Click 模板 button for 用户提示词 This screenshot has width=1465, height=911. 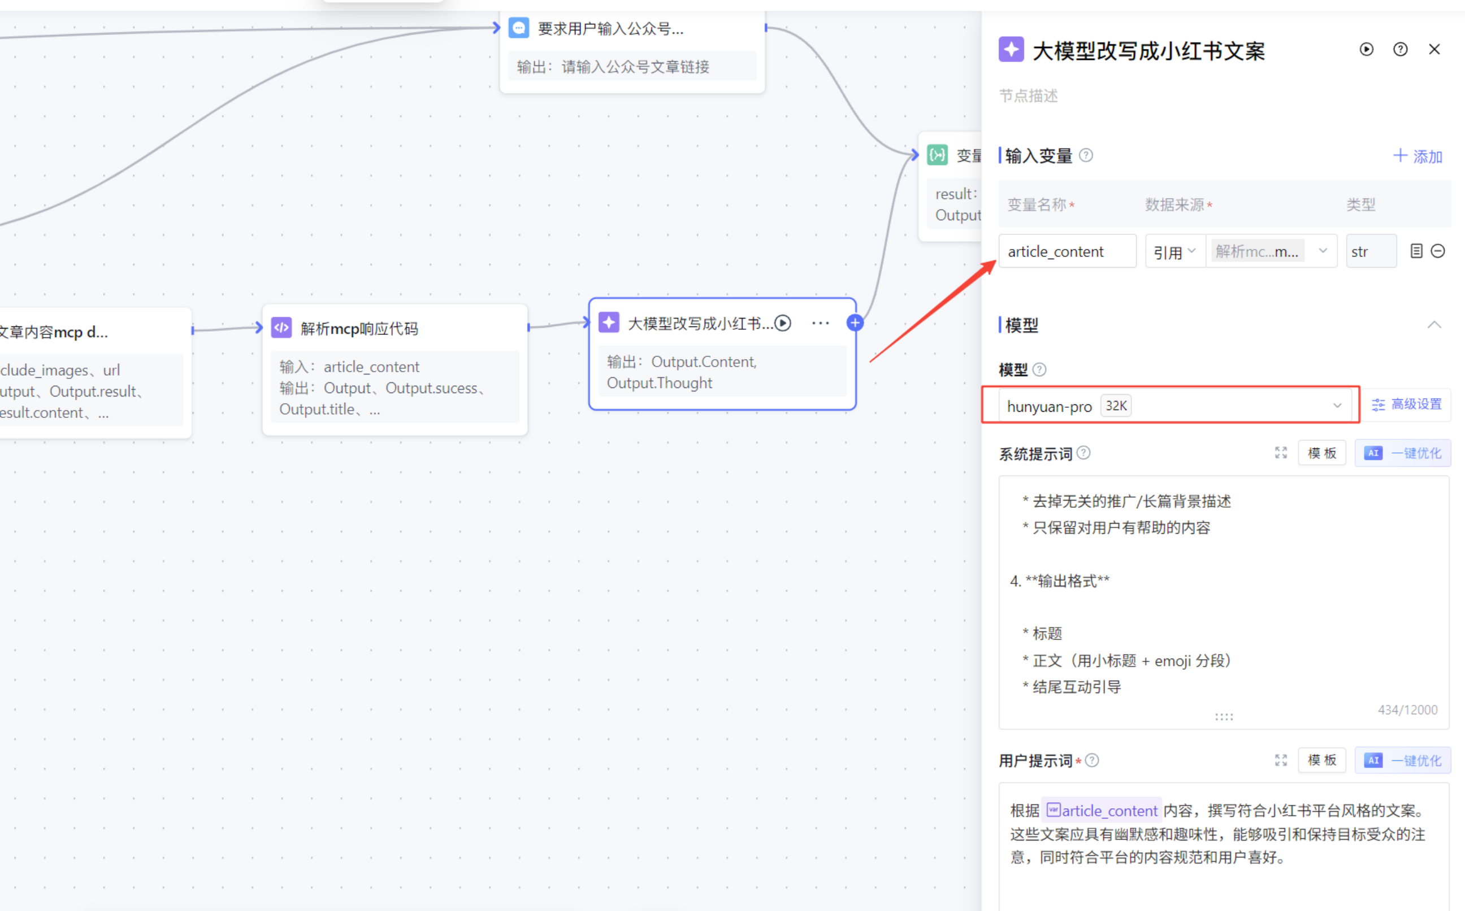(x=1321, y=760)
